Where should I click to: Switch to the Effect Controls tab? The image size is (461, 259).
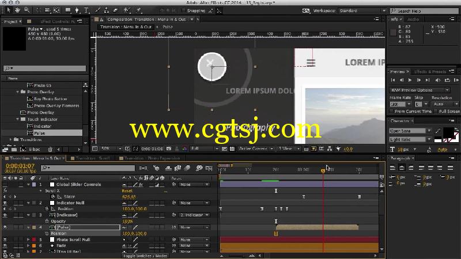57,21
